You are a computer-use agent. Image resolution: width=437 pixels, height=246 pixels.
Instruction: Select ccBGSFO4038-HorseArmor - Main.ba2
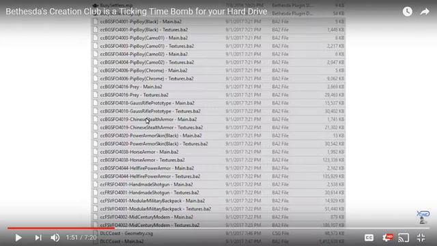point(139,152)
